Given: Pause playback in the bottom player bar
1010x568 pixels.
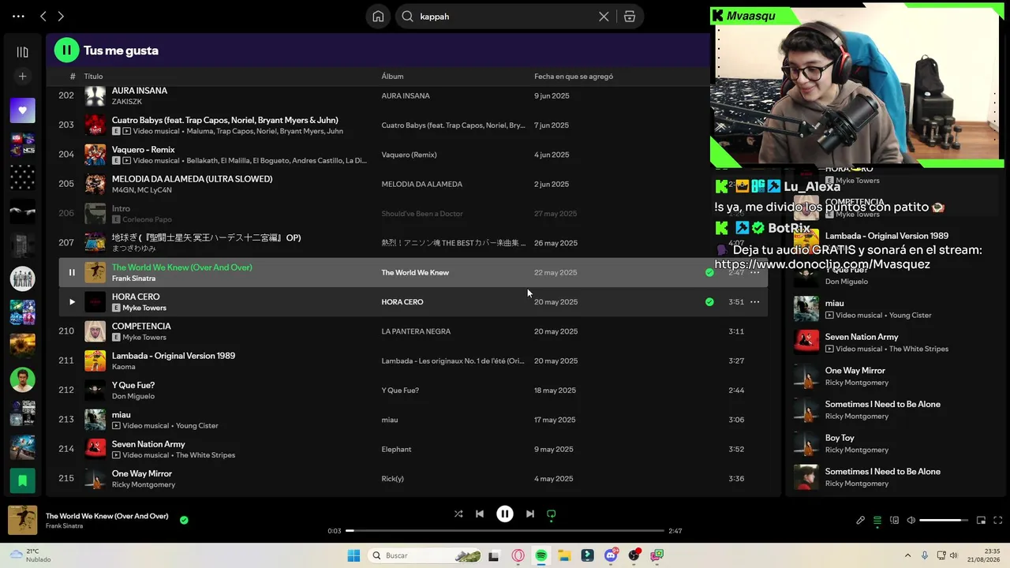Looking at the screenshot, I should click(x=505, y=514).
